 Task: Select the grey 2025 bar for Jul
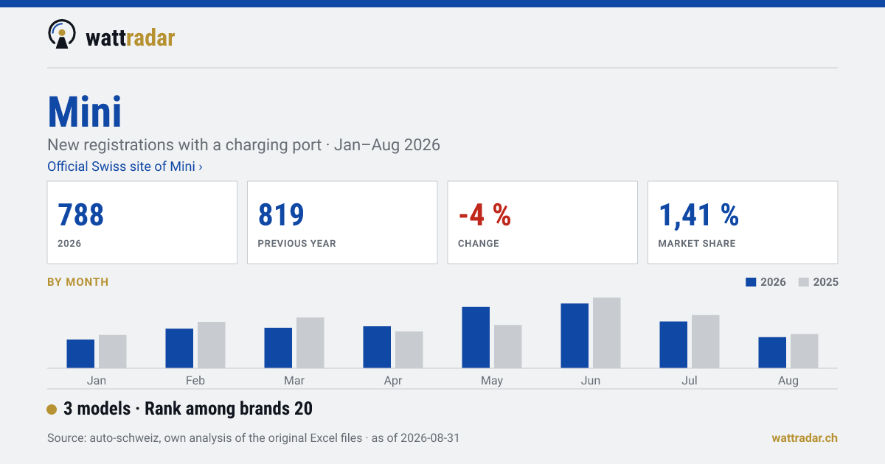(706, 342)
